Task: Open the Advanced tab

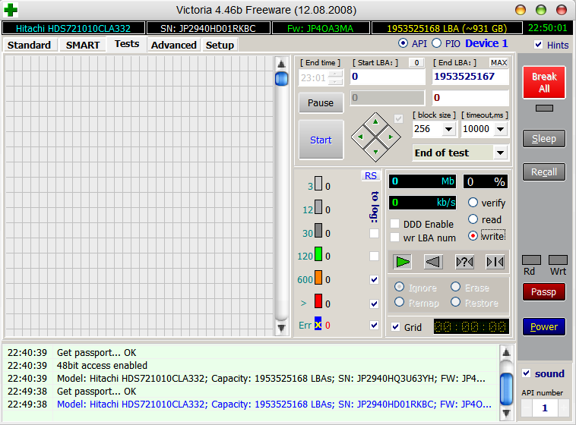Action: tap(173, 45)
